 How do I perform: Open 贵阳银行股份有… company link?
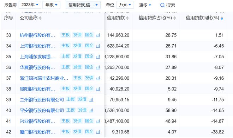point(37,89)
